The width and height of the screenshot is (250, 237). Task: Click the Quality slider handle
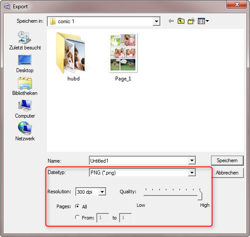(200, 195)
